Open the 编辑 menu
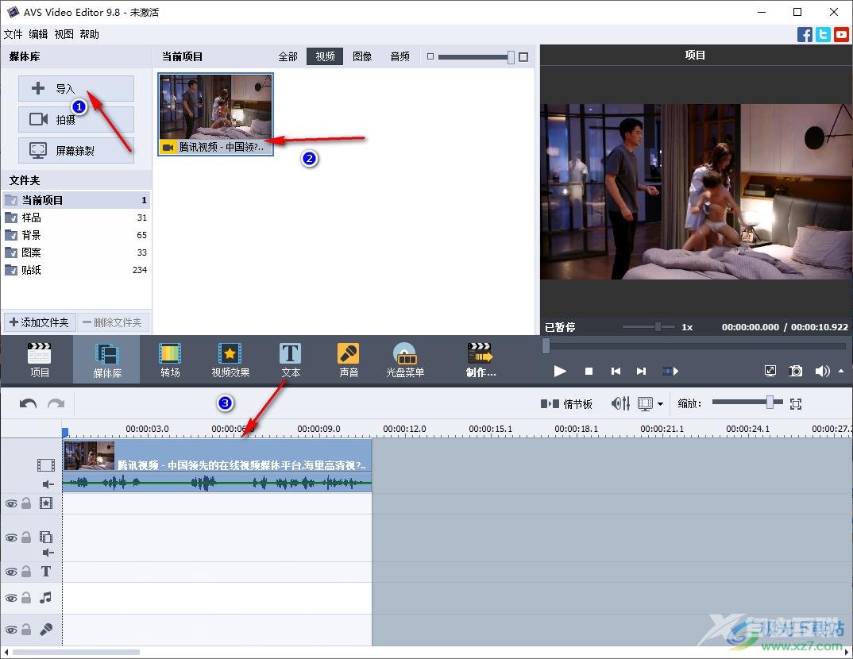Screen dimensions: 853x659 38,34
